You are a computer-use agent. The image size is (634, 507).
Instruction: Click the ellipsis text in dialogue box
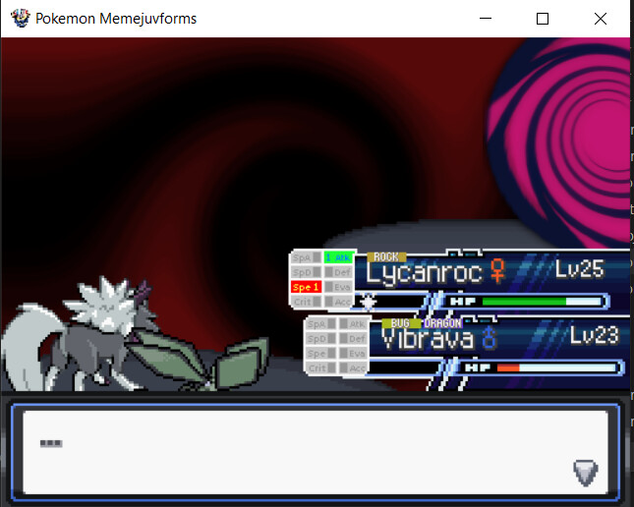[x=51, y=443]
